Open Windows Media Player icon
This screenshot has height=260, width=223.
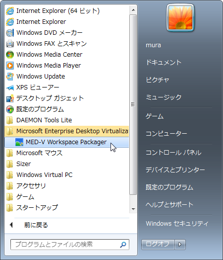point(10,66)
